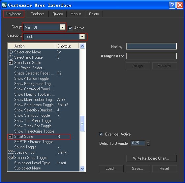The height and width of the screenshot is (183, 185).
Task: Select Sub-object Level Cycle action
Action: tap(44, 163)
